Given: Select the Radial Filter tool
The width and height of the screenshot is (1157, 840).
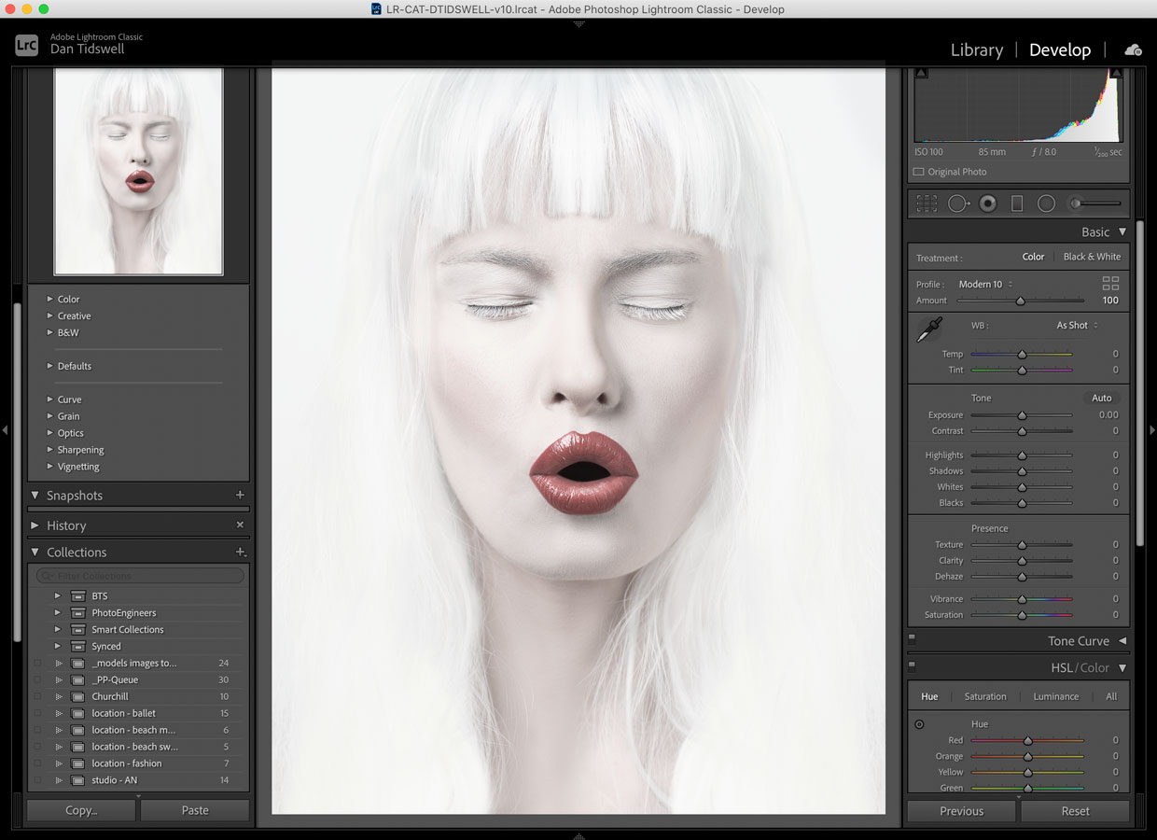Looking at the screenshot, I should click(1046, 203).
